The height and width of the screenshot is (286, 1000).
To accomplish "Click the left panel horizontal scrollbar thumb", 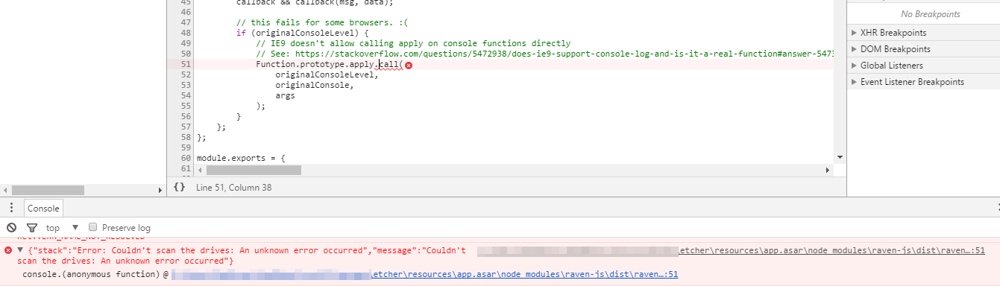I will (47, 191).
